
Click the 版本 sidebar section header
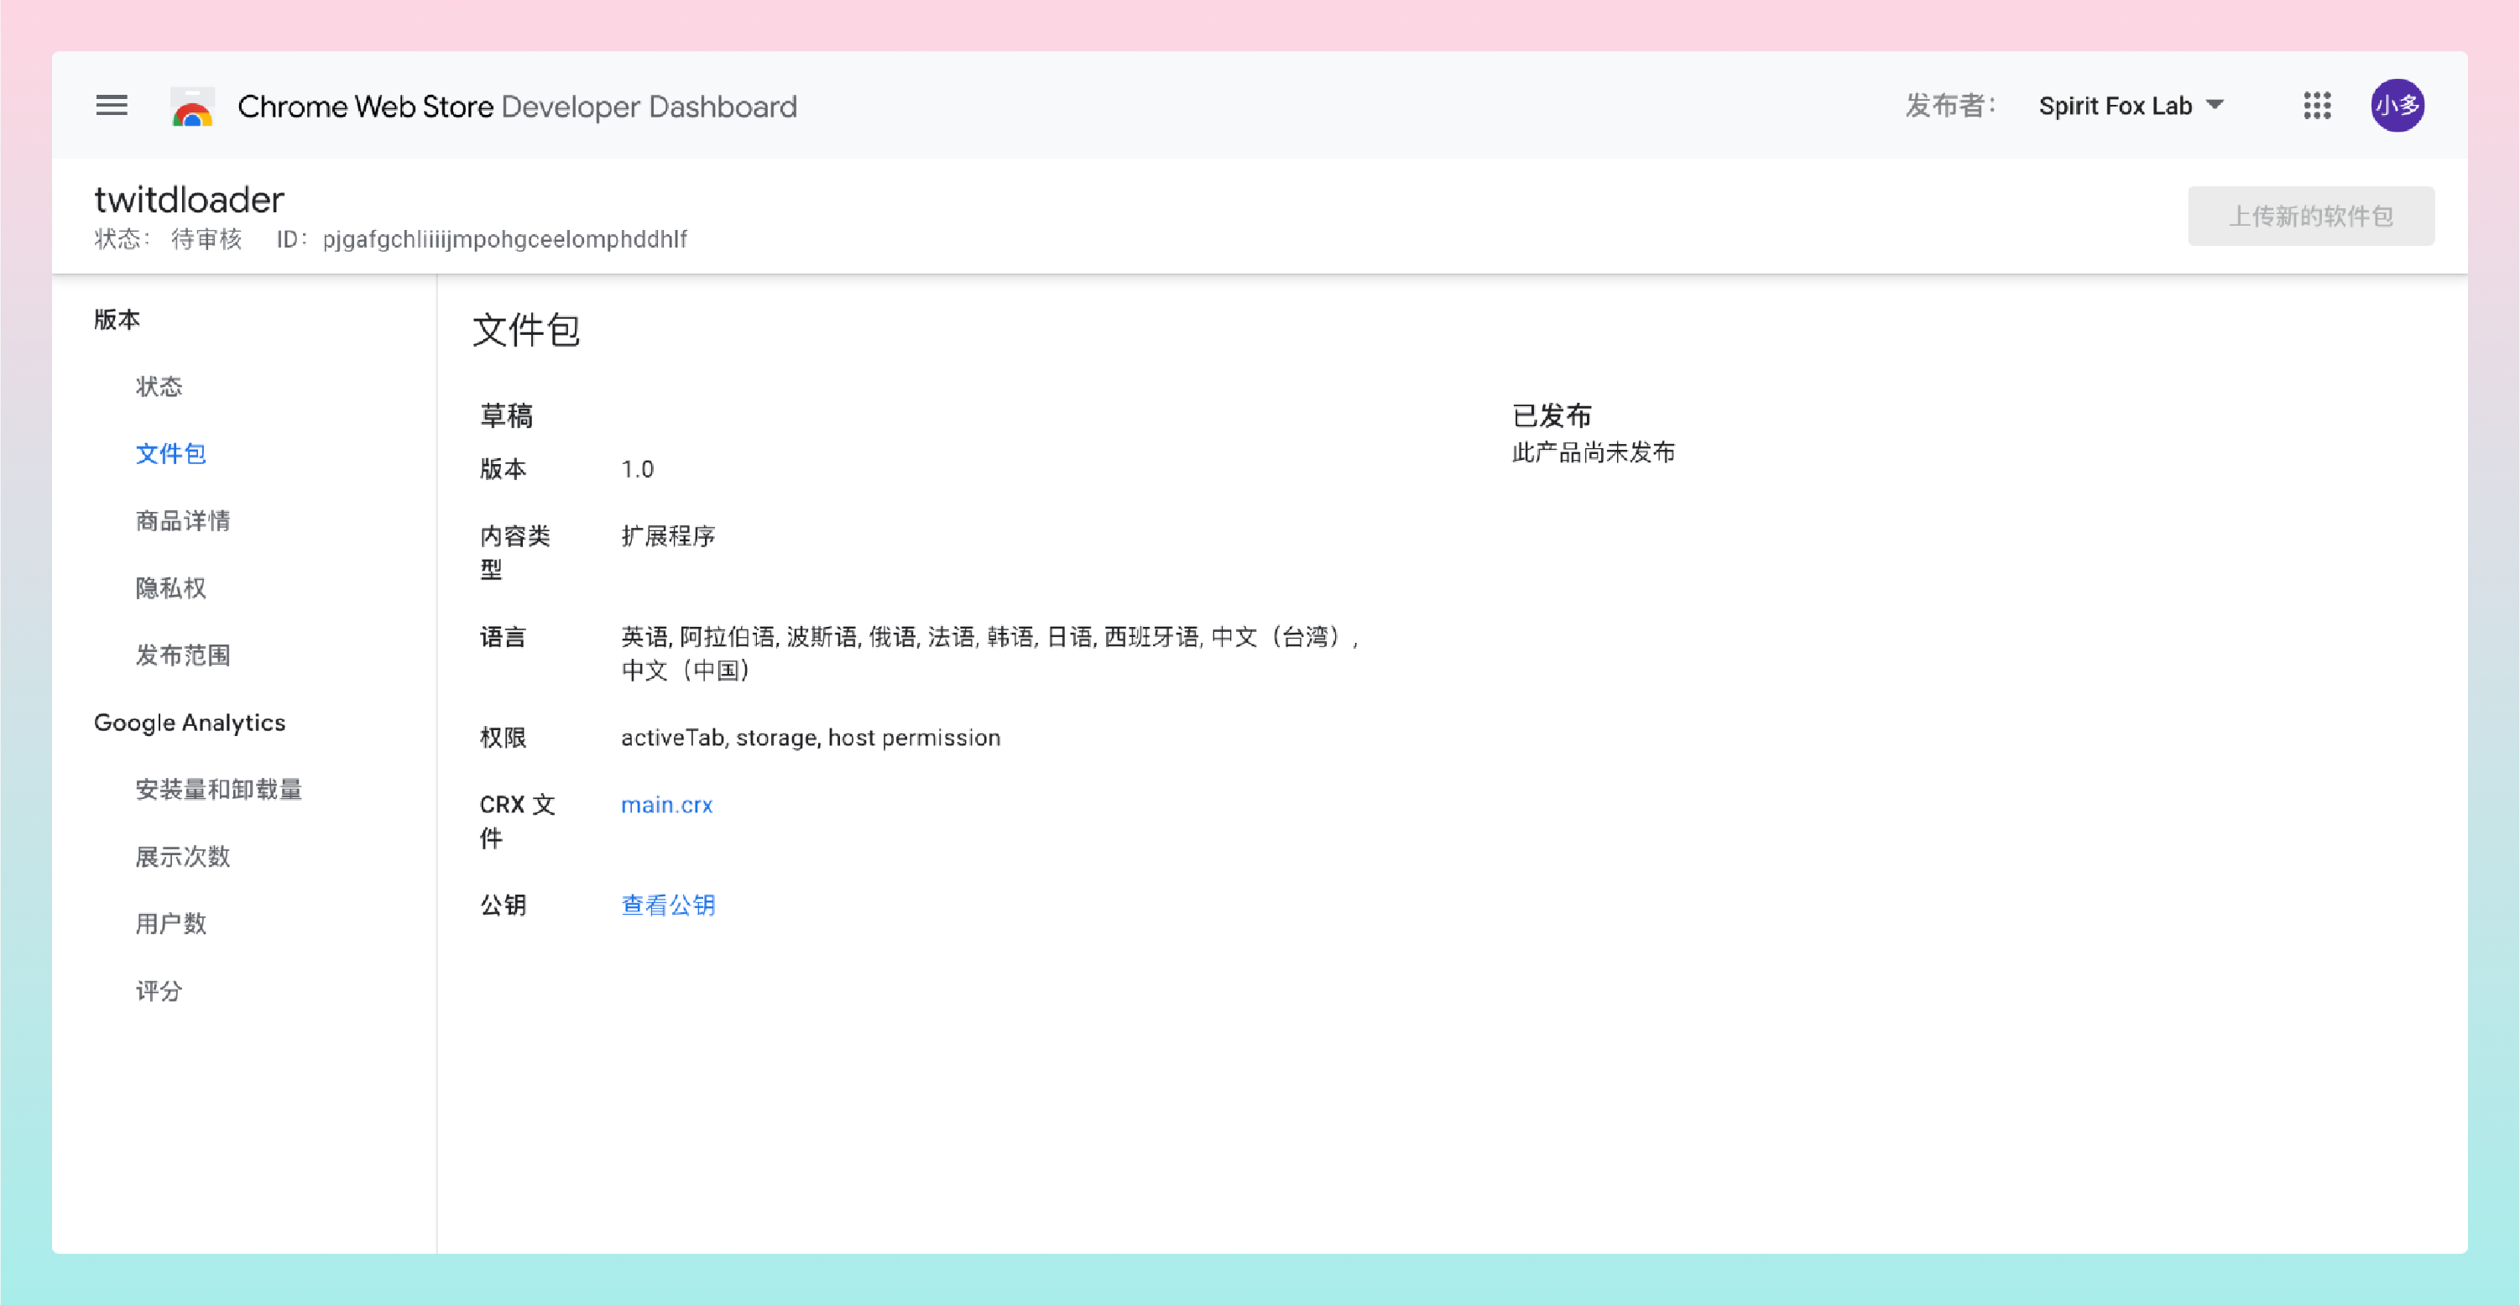coord(117,319)
